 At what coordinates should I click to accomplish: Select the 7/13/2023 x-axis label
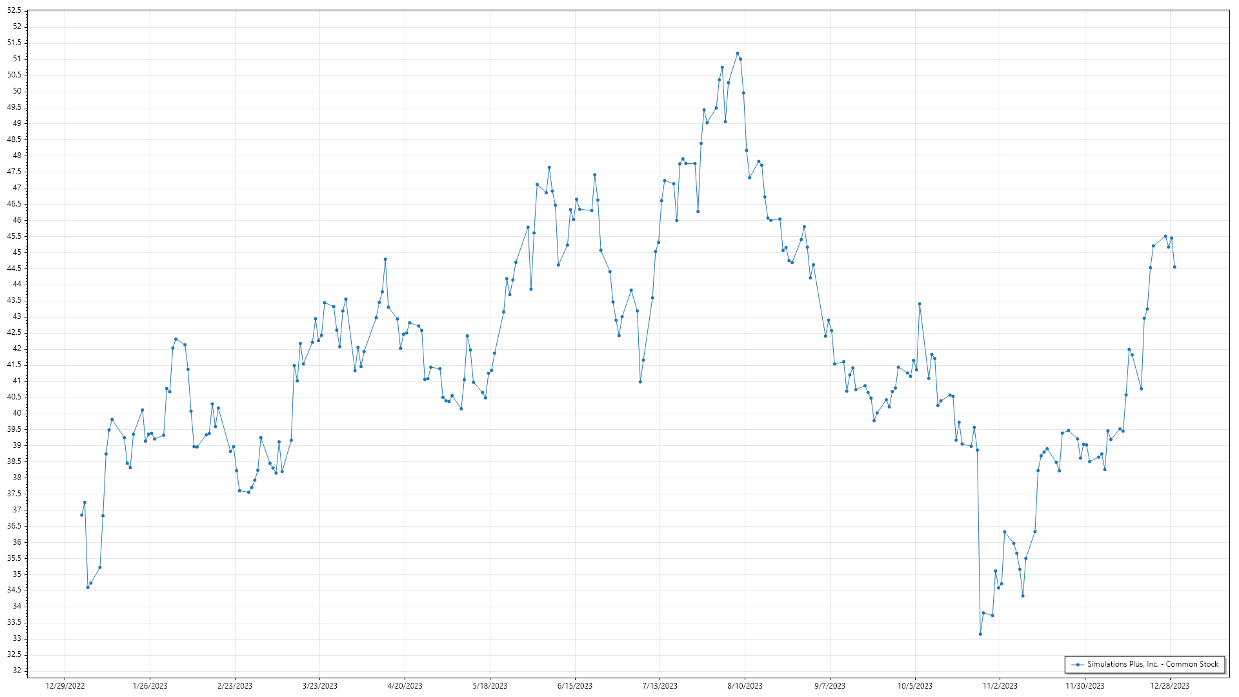pos(660,686)
